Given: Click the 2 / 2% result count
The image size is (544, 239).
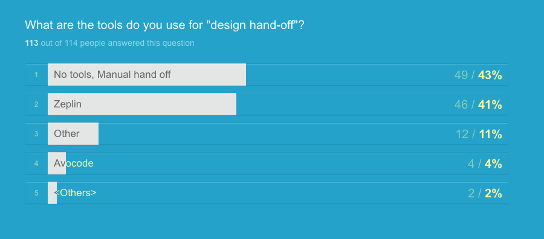Looking at the screenshot, I should (485, 193).
